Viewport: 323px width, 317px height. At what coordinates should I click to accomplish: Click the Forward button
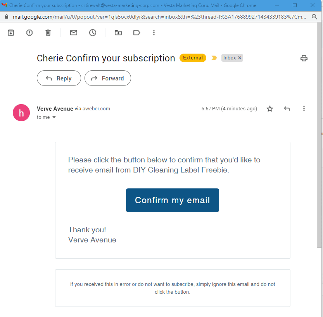point(108,78)
